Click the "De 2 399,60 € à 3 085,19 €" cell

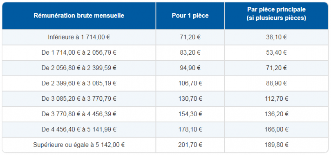point(79,83)
